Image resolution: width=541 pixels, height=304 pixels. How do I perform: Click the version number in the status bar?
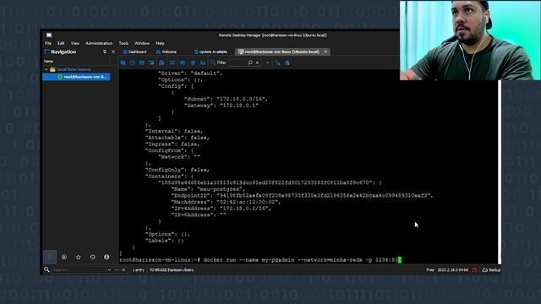pos(453,270)
